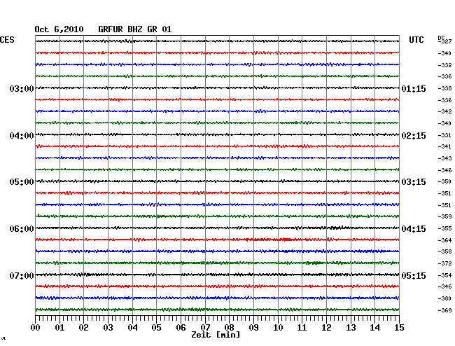Screen dimensions: 455x346
Task: Select the DC offset value '-332'
Action: point(444,65)
